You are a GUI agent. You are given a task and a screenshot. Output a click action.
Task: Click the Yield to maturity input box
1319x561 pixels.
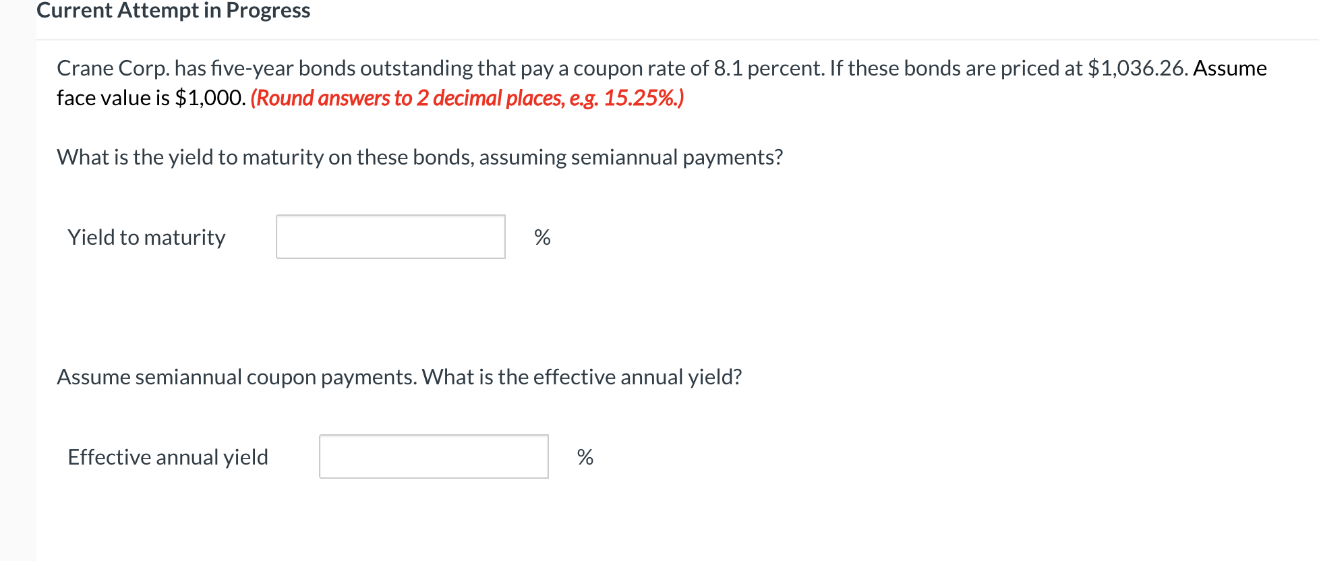(390, 237)
